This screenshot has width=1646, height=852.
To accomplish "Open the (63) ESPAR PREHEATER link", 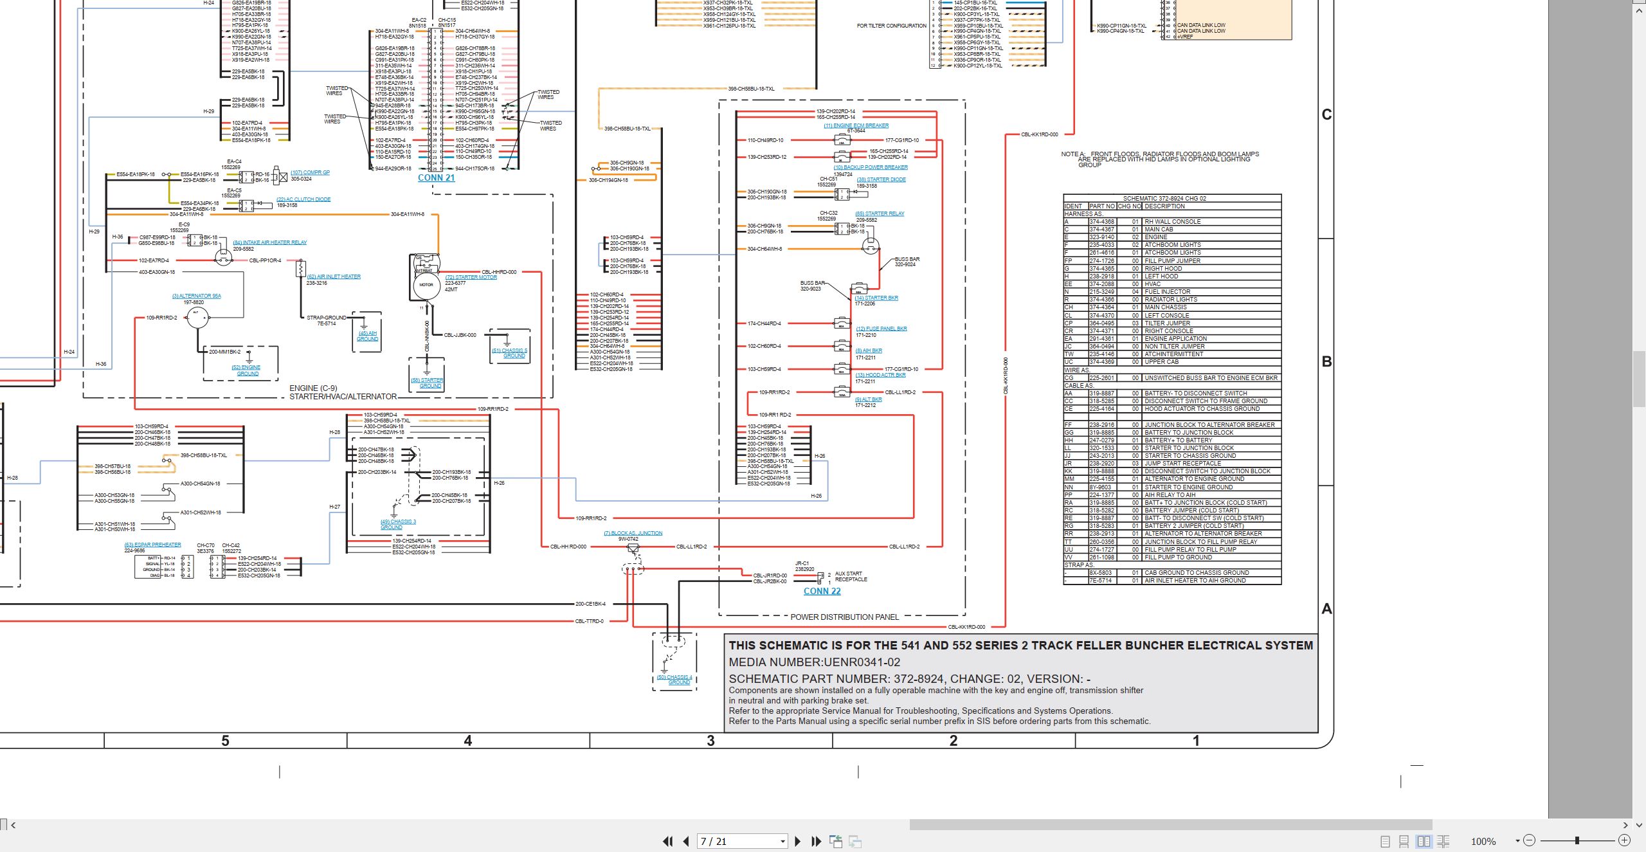I will click(x=152, y=545).
